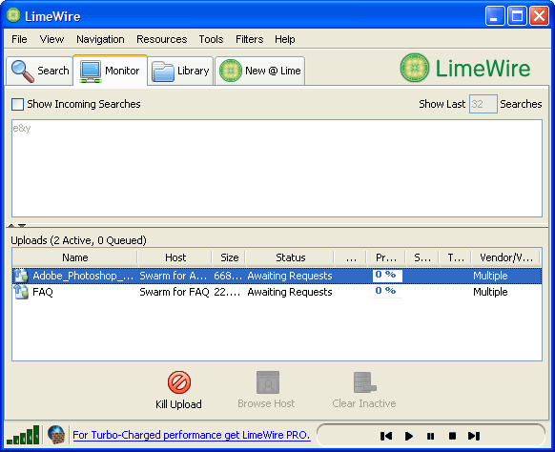This screenshot has height=452, width=555.
Task: Click the upload icon beside Adobe_Photoshop
Action: click(x=21, y=276)
